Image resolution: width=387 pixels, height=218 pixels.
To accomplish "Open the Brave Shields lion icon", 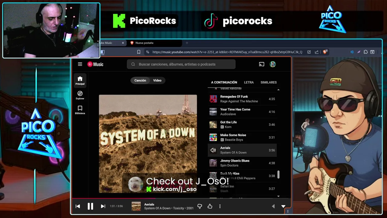I will coord(325,52).
